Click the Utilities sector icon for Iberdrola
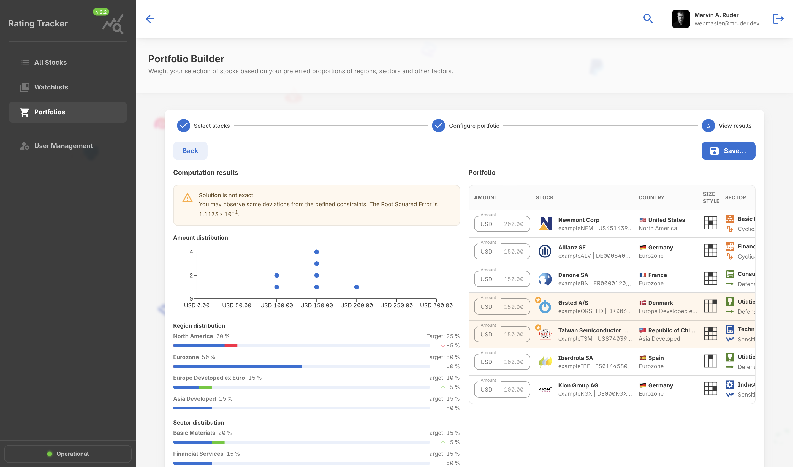 click(729, 357)
